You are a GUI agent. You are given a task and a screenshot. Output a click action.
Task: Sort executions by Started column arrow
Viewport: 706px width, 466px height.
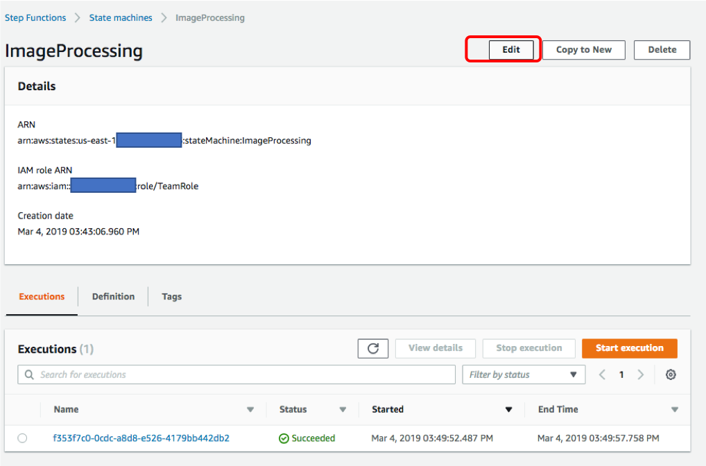click(509, 410)
